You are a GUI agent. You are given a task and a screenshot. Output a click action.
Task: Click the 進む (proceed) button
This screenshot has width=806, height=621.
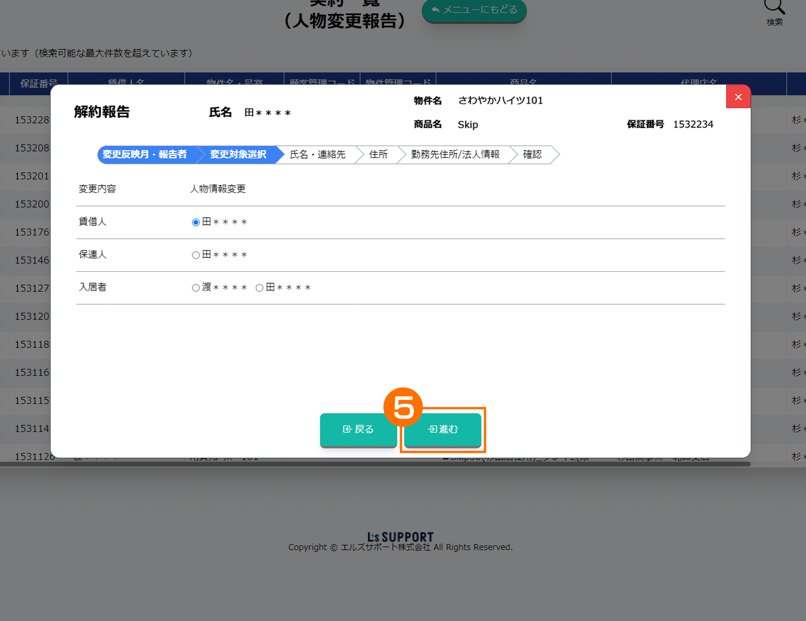(x=442, y=429)
